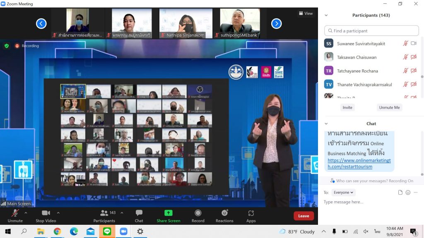Start recording with Record icon
The height and width of the screenshot is (238, 424).
click(x=198, y=213)
